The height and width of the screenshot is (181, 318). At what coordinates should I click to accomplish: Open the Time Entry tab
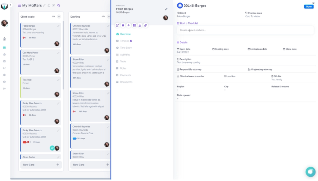[x=126, y=48]
